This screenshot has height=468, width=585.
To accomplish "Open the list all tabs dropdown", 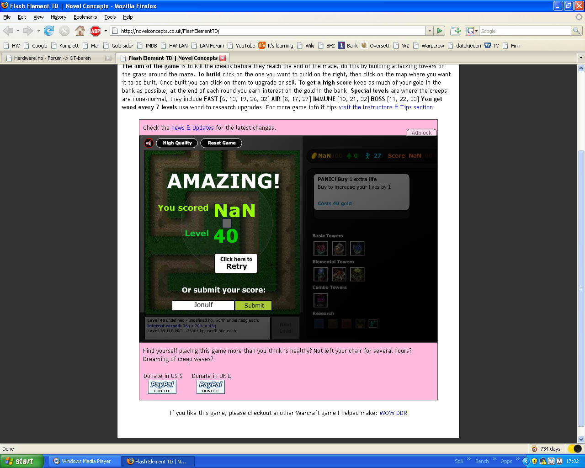I will 581,58.
